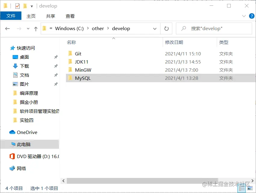Click the OneDrive cloud icon

point(12,132)
